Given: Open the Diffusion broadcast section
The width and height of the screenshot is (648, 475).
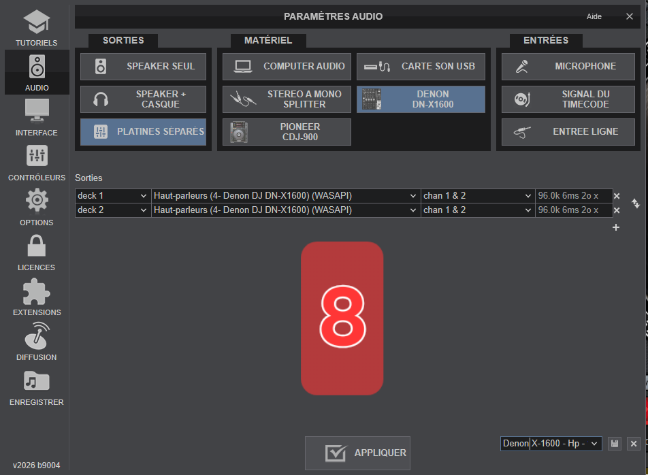Looking at the screenshot, I should [36, 342].
